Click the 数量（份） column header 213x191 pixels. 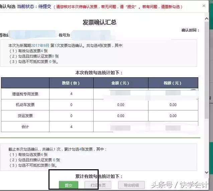[71, 83]
